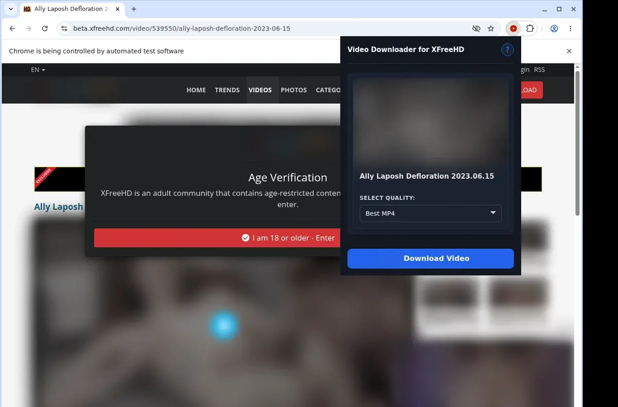The image size is (618, 407).
Task: Open the Extensions puzzle piece menu
Action: click(x=529, y=29)
